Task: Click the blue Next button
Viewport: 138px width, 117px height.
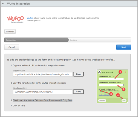Action: [123, 47]
